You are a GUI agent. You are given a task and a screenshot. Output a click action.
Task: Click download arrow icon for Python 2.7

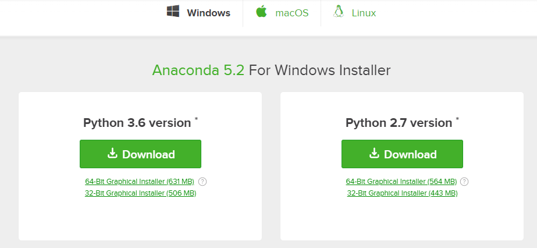click(374, 153)
